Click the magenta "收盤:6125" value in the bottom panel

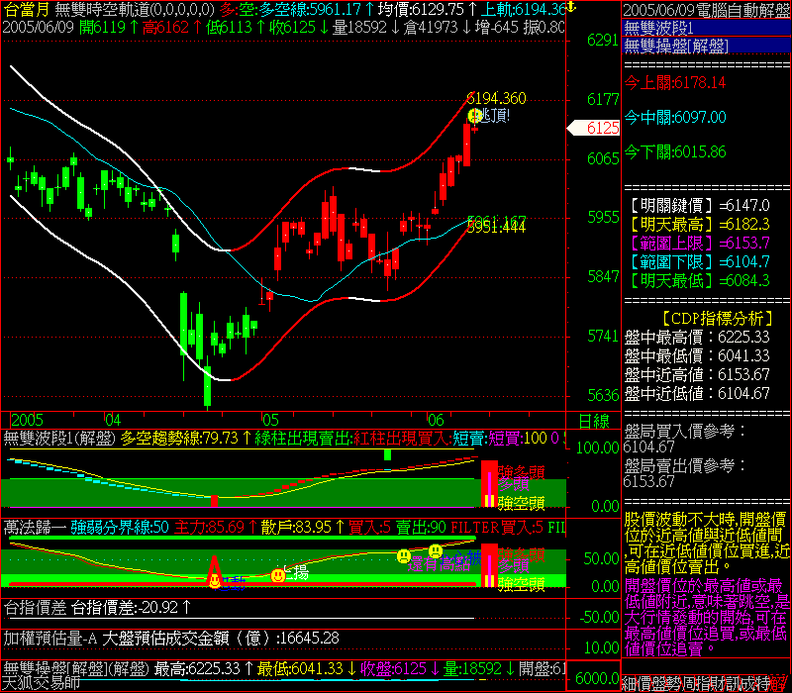pyautogui.click(x=393, y=669)
